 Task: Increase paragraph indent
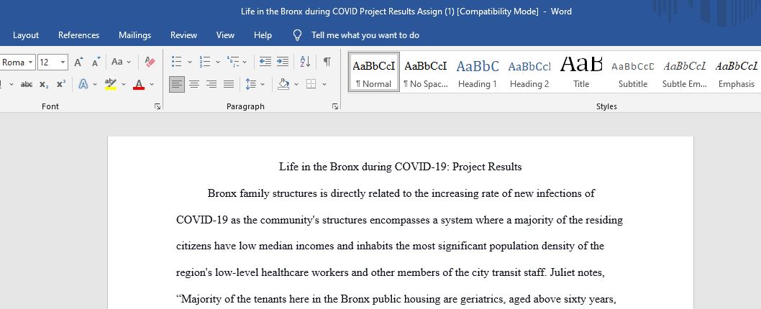pos(283,62)
